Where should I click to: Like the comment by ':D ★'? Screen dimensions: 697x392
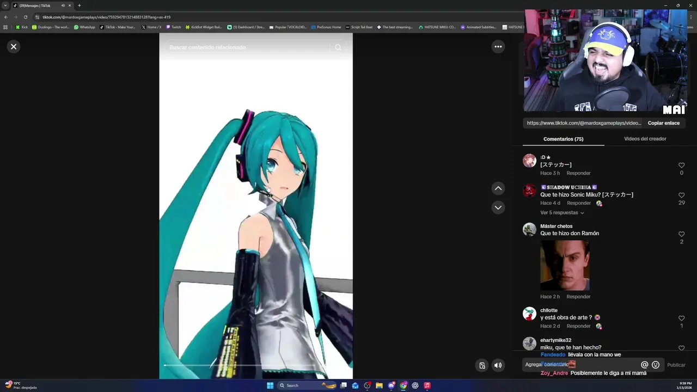(x=681, y=166)
